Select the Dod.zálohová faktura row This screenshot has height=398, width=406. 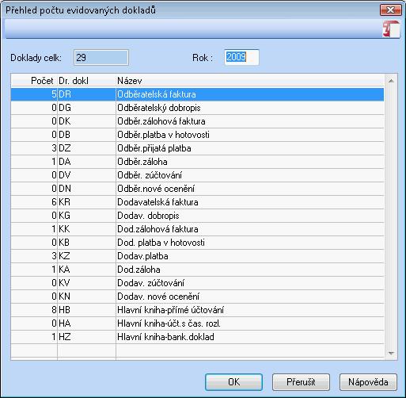pos(197,229)
